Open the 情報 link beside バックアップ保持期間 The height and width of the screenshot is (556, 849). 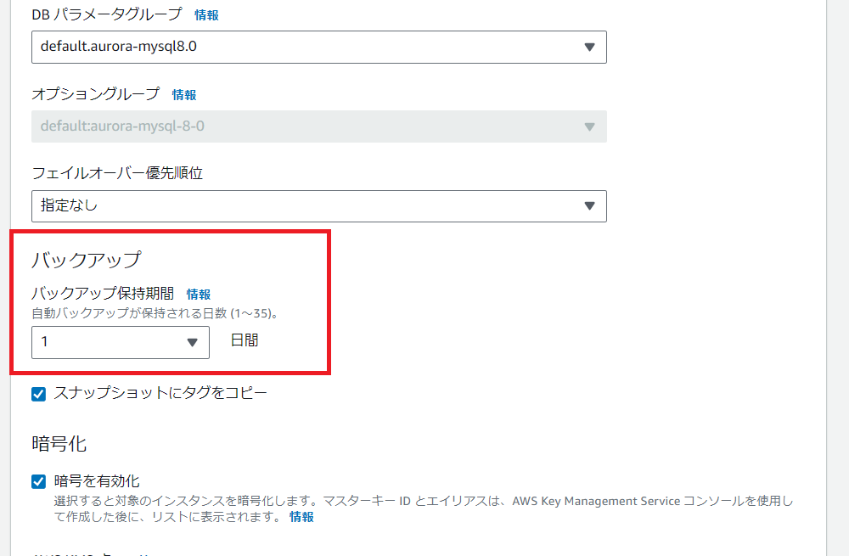(x=198, y=294)
